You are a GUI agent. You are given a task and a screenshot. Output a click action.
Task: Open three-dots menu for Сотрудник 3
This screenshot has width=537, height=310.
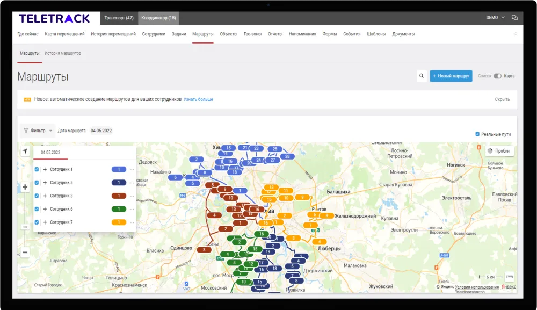(x=132, y=196)
